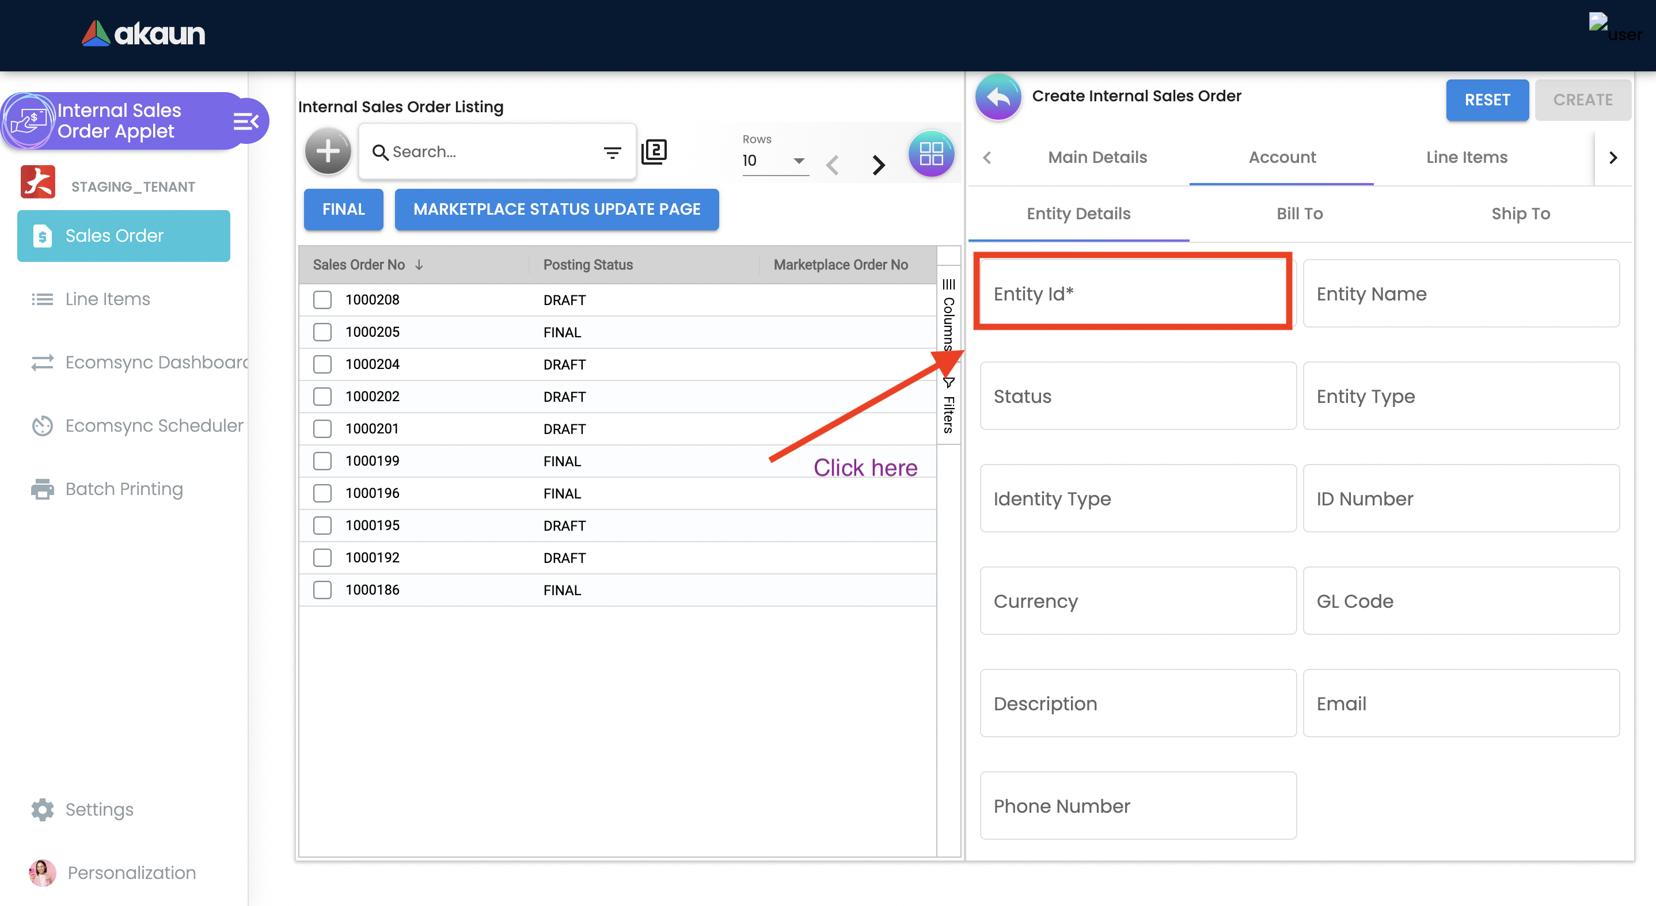1656x906 pixels.
Task: Expand the Columns side panel
Action: [x=948, y=315]
